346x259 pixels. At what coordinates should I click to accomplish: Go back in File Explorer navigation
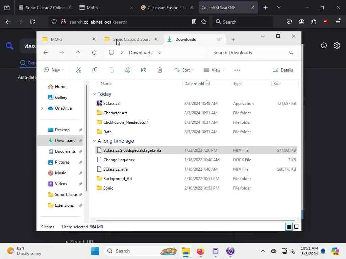(x=46, y=53)
